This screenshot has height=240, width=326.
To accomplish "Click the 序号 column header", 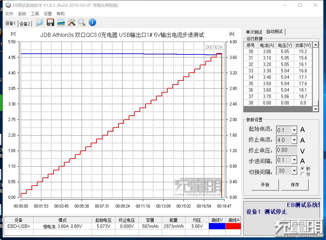I will (x=251, y=45).
